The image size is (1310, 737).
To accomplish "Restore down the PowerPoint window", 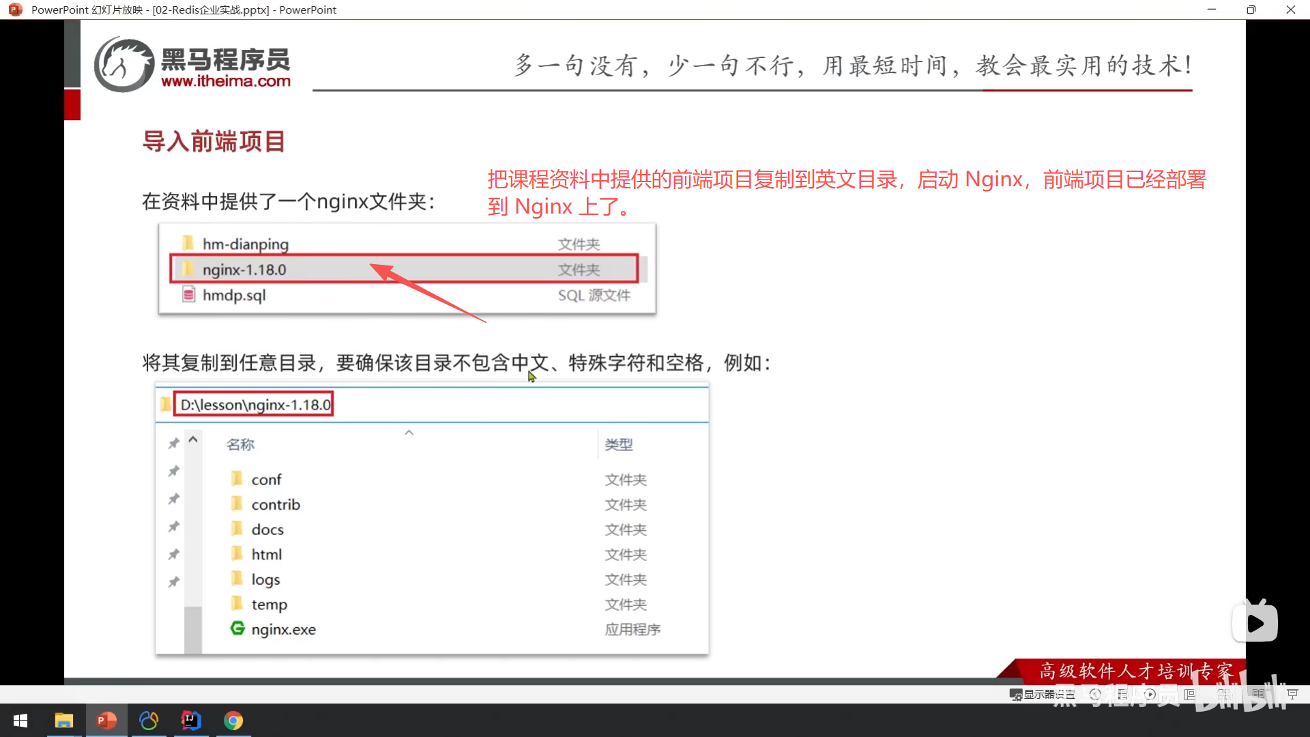I will coord(1251,10).
